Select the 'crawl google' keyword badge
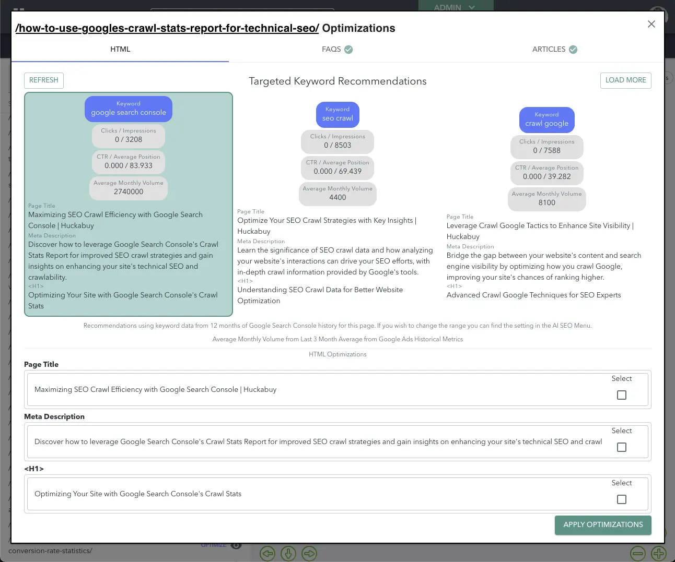Image resolution: width=675 pixels, height=562 pixels. [x=546, y=119]
